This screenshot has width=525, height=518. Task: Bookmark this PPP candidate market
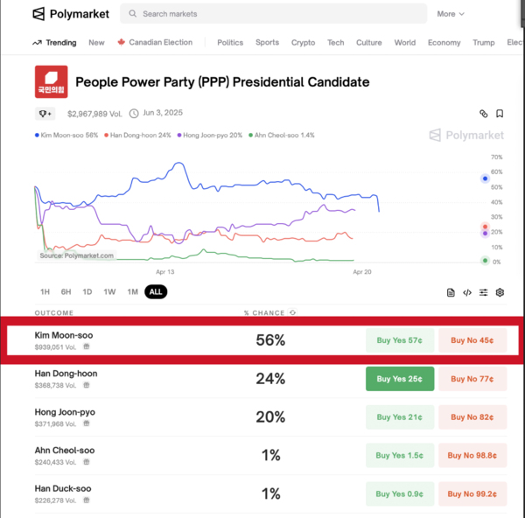[x=500, y=114]
